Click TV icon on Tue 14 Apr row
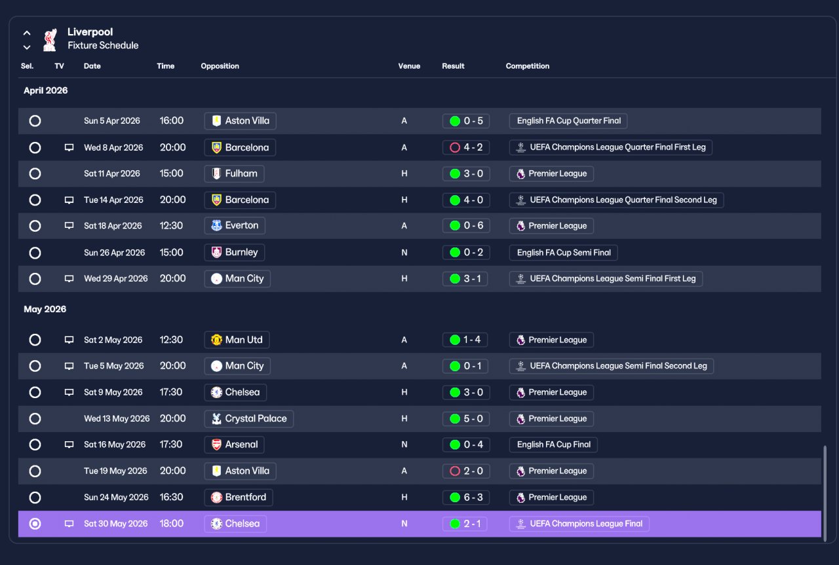Image resolution: width=839 pixels, height=565 pixels. pos(69,200)
